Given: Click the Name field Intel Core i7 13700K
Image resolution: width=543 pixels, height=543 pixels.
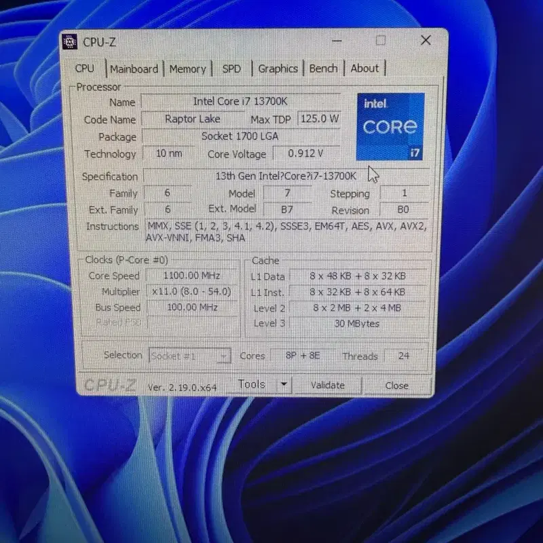Looking at the screenshot, I should 240,101.
